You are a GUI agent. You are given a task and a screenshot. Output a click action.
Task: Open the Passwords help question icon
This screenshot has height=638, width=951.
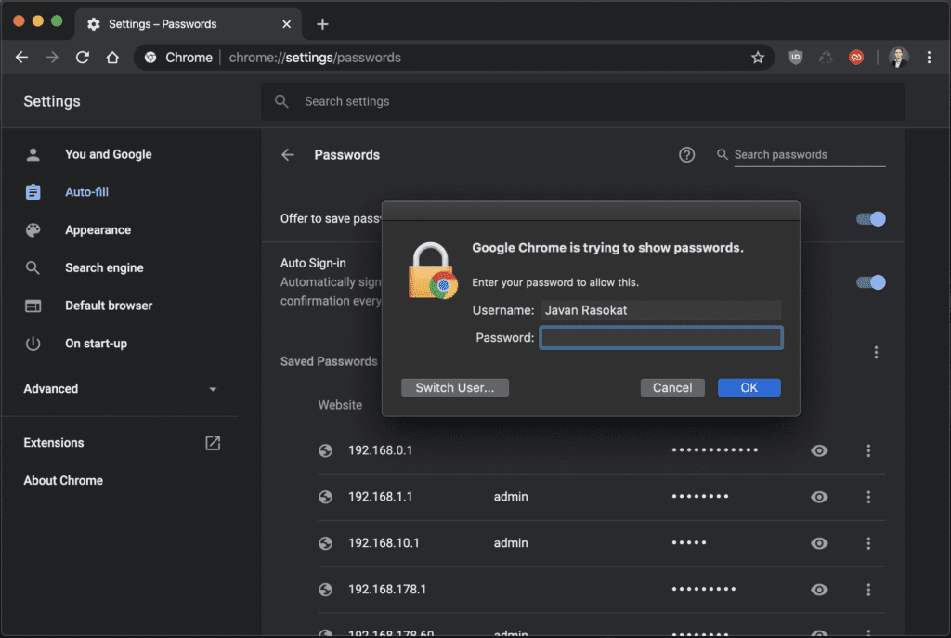686,155
